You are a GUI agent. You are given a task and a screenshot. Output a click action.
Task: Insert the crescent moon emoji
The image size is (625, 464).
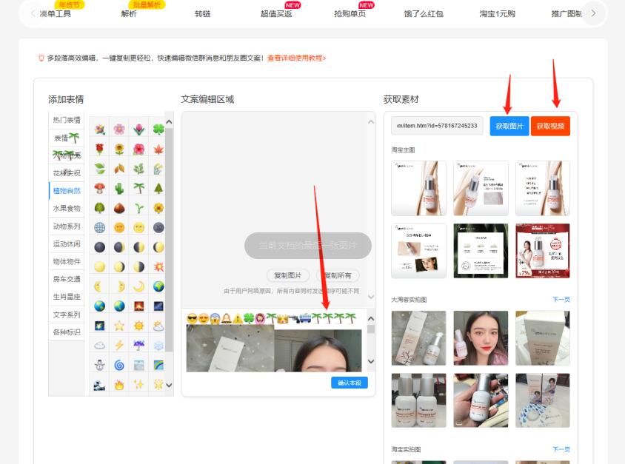pos(138,286)
